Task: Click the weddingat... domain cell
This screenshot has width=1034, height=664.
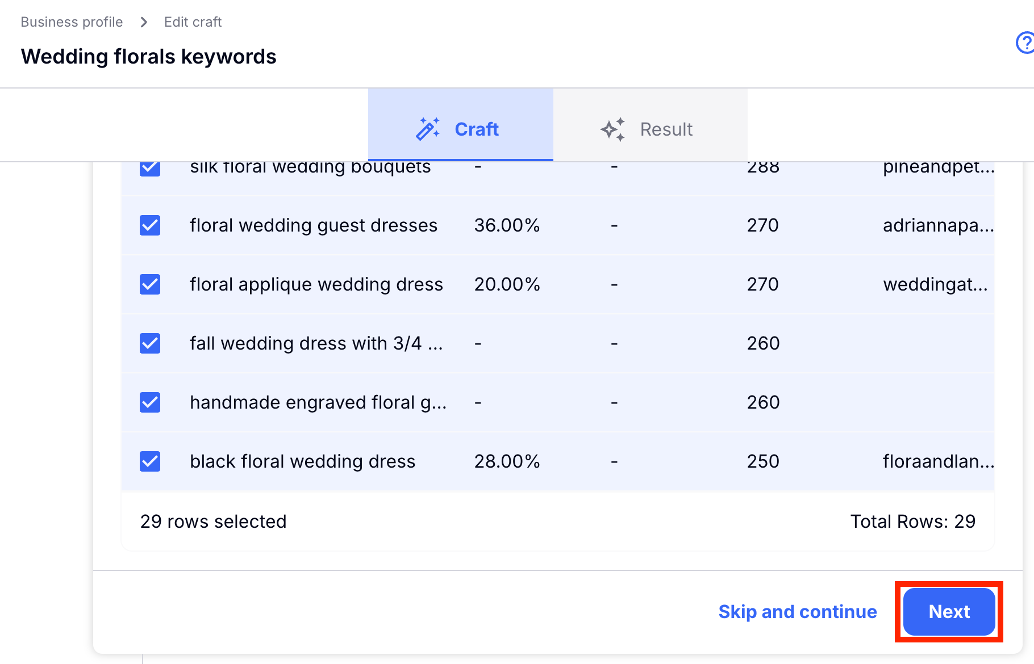Action: point(935,284)
